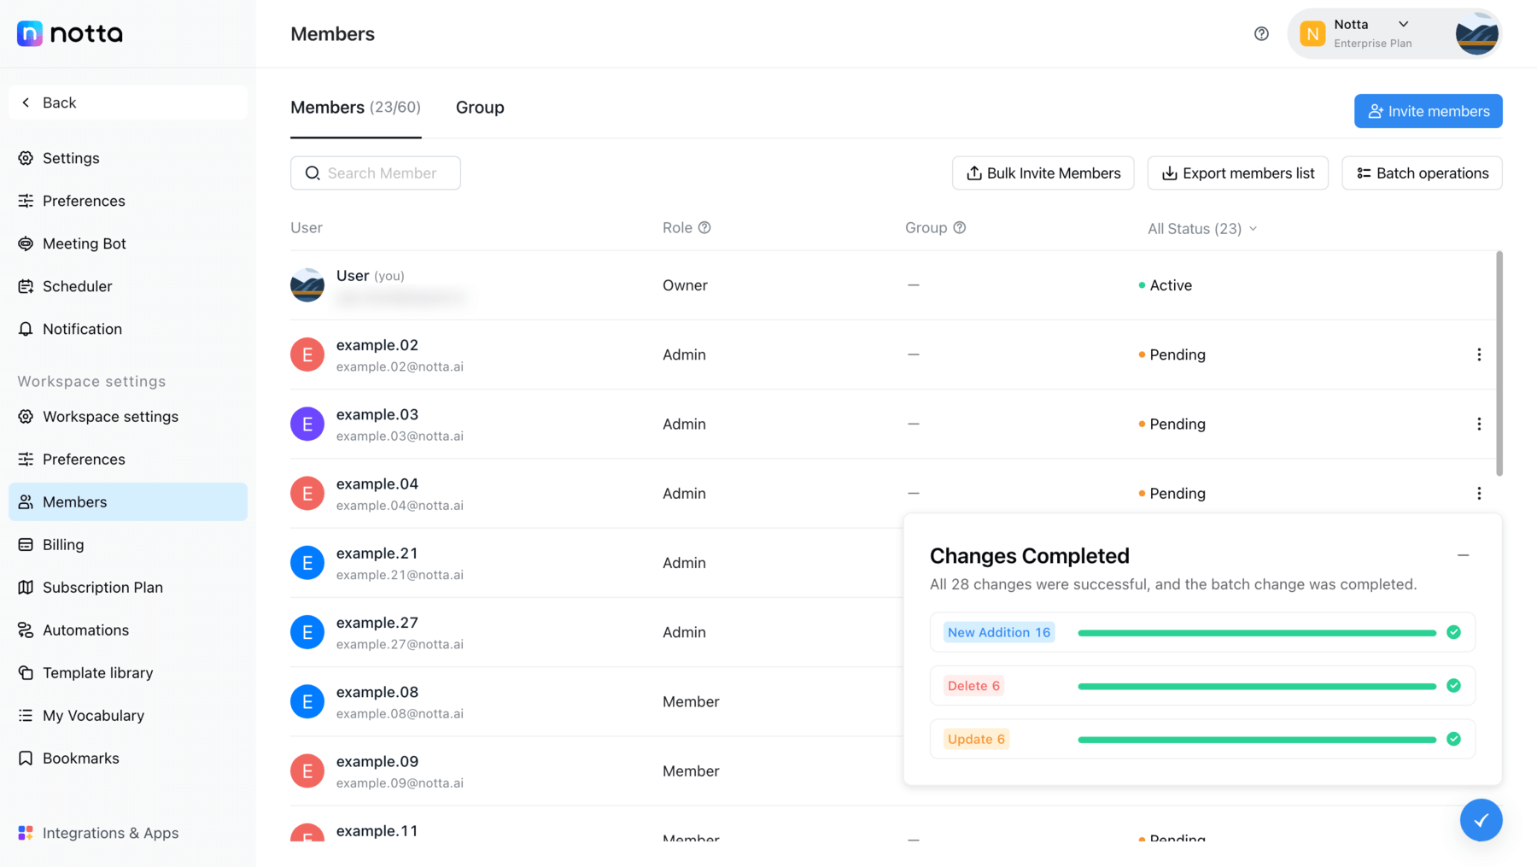Click the Role info help icon
Viewport: 1537px width, 867px height.
tap(704, 227)
